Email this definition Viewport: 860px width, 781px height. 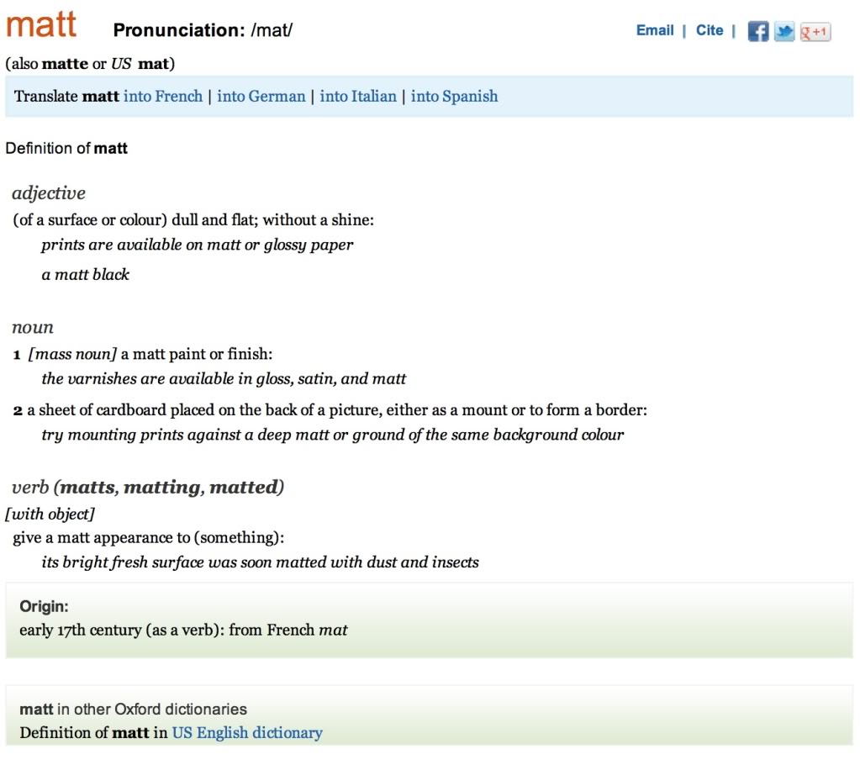(x=655, y=30)
